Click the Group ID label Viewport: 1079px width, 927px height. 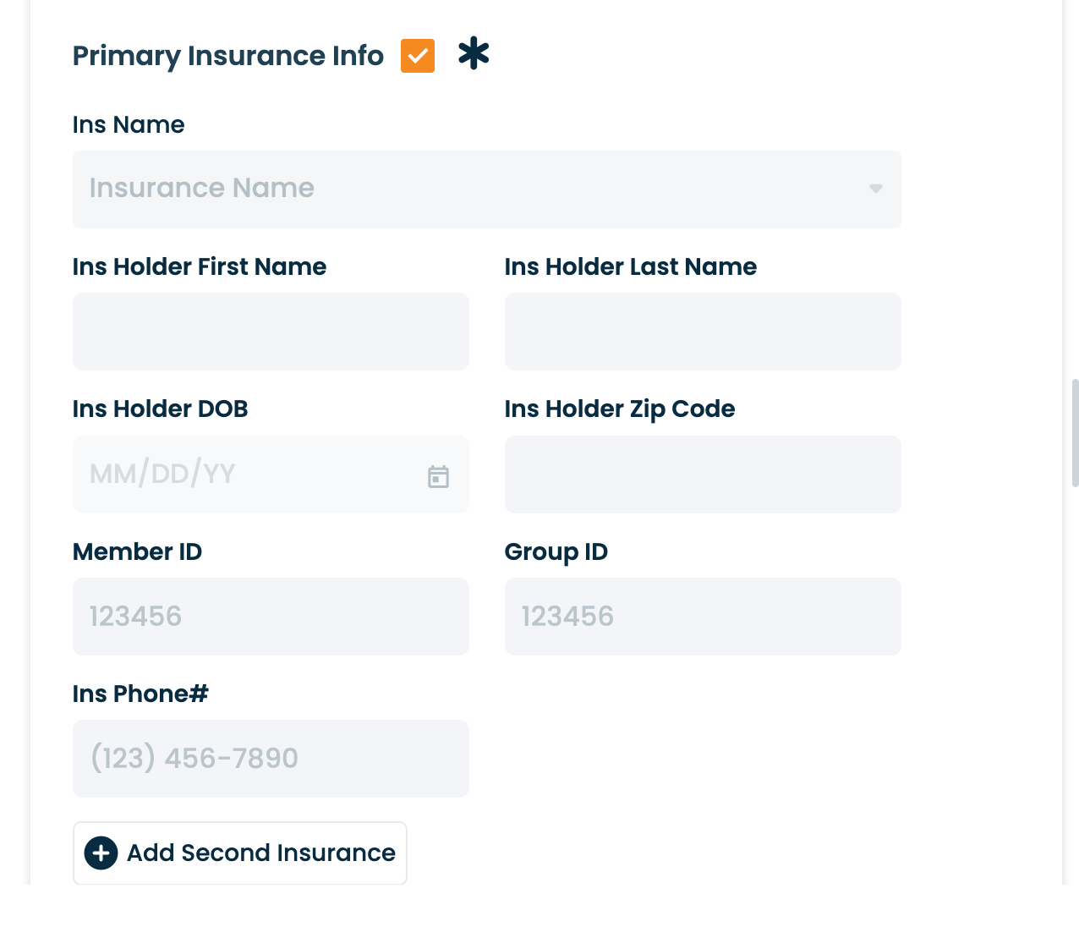click(x=556, y=551)
